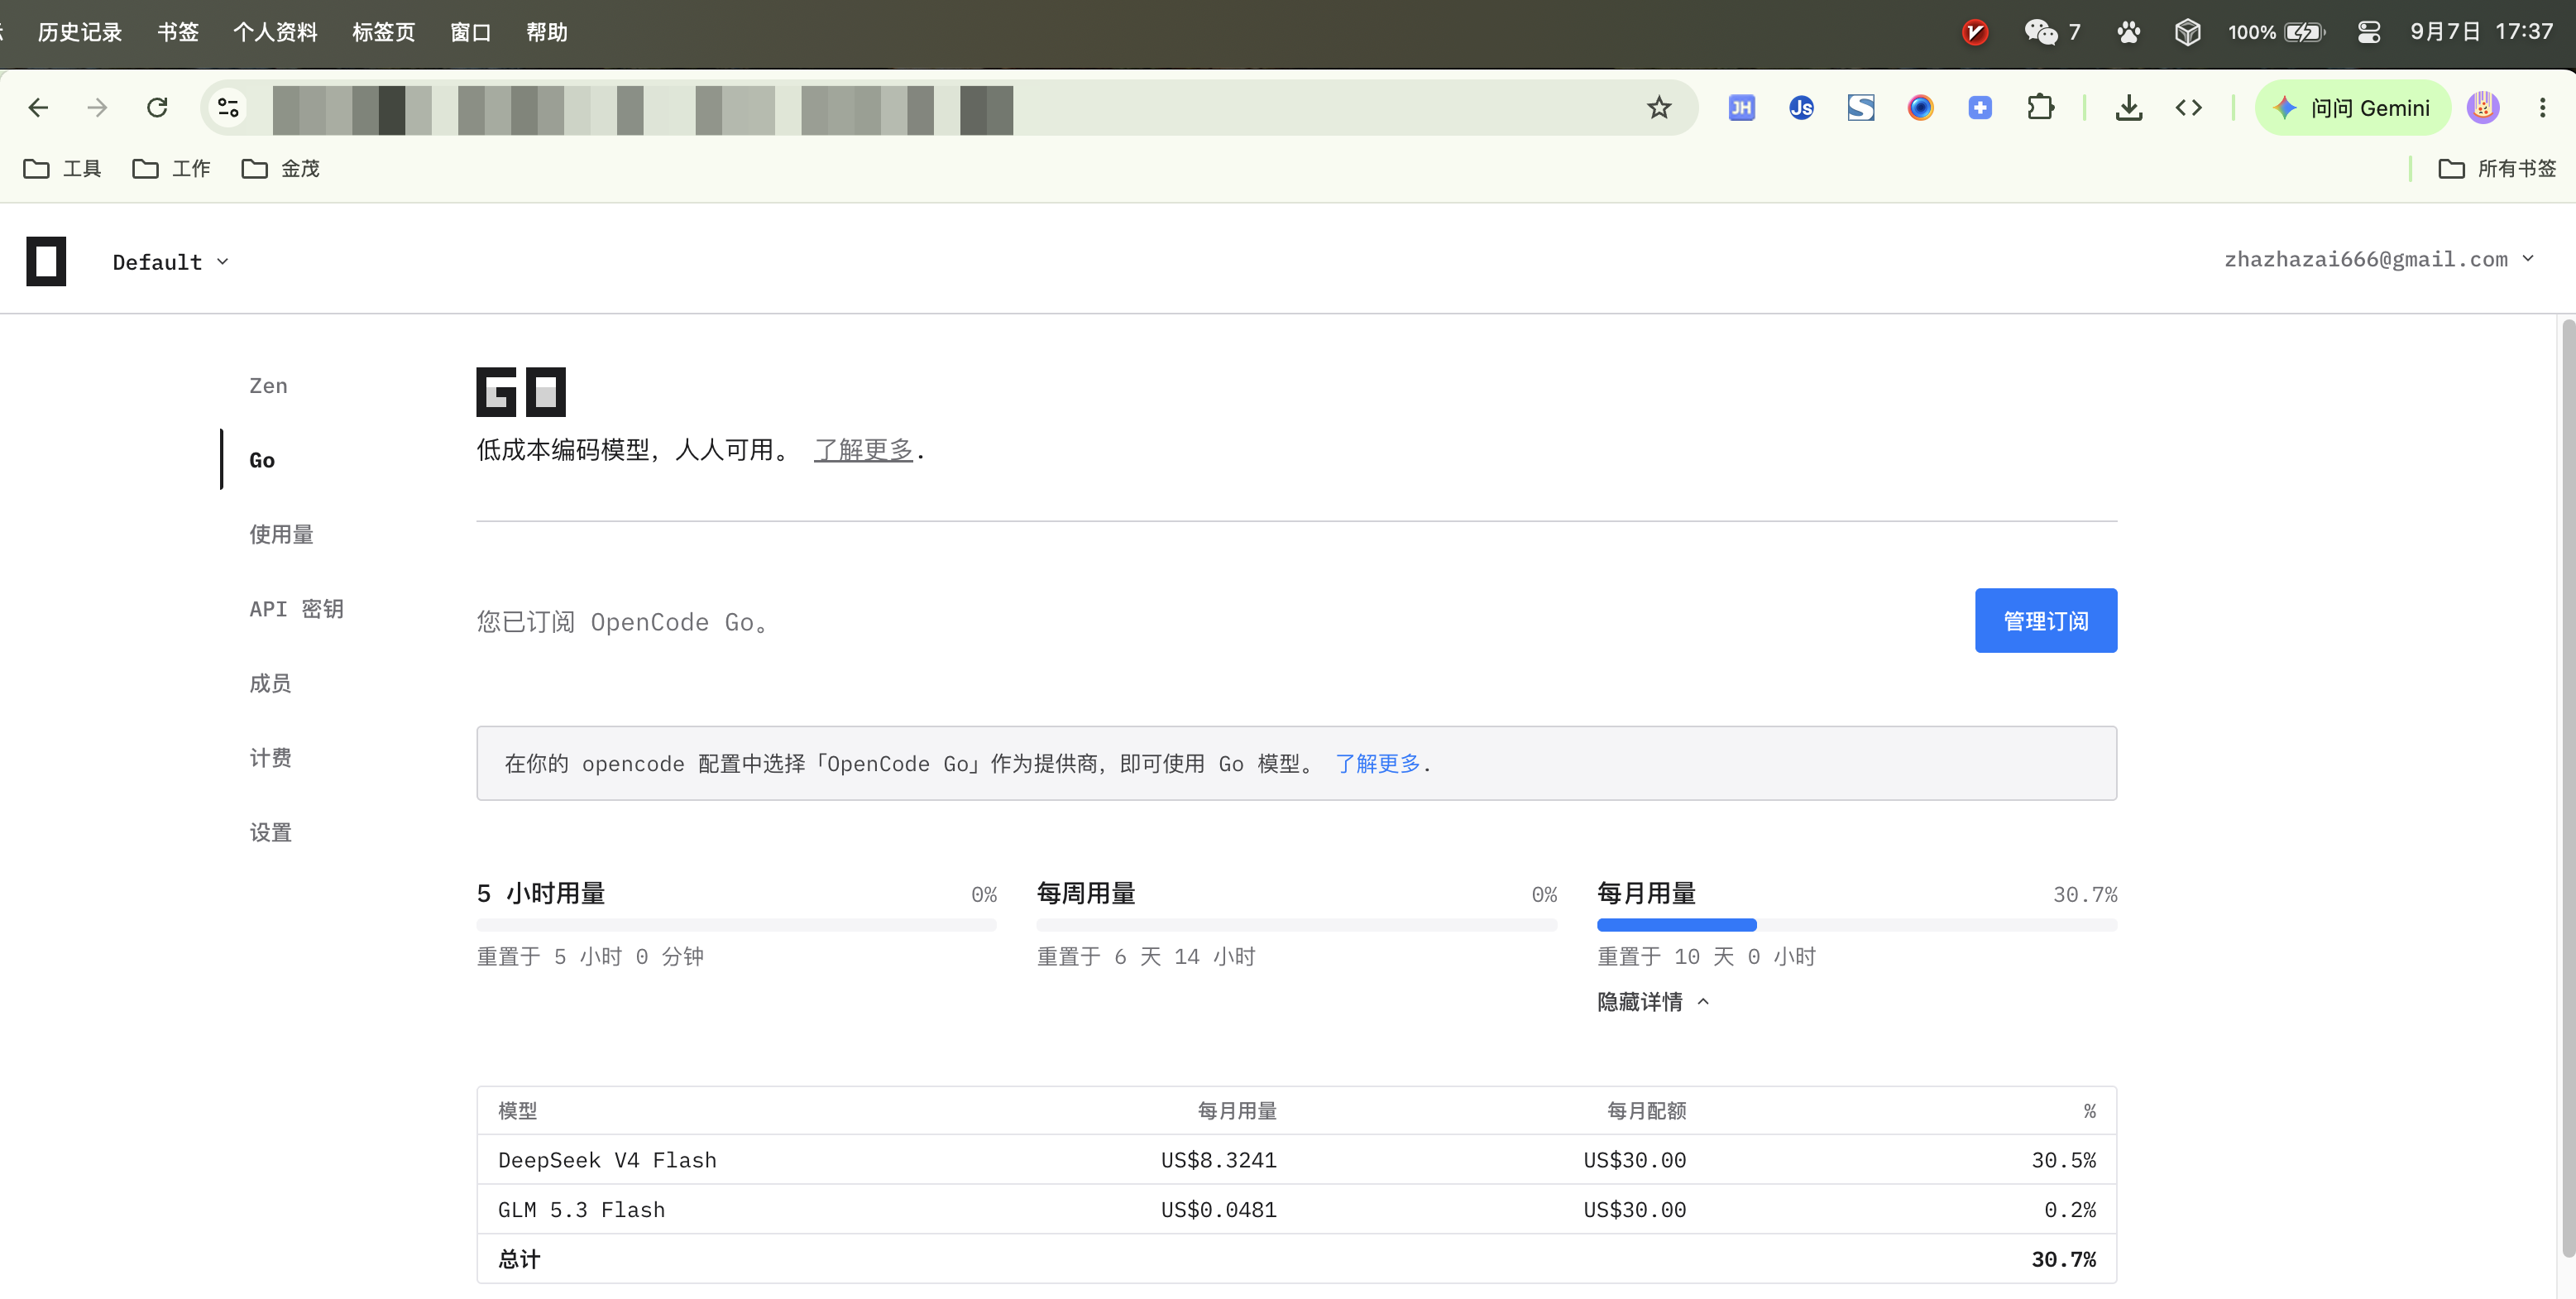Click the red V menu bar icon
Screen dimensions: 2576x1299
[1975, 32]
